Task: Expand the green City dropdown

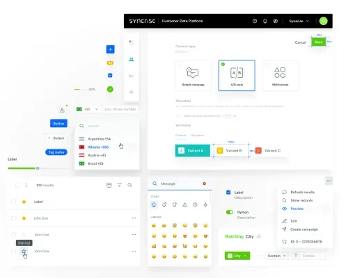Action: pos(237,256)
